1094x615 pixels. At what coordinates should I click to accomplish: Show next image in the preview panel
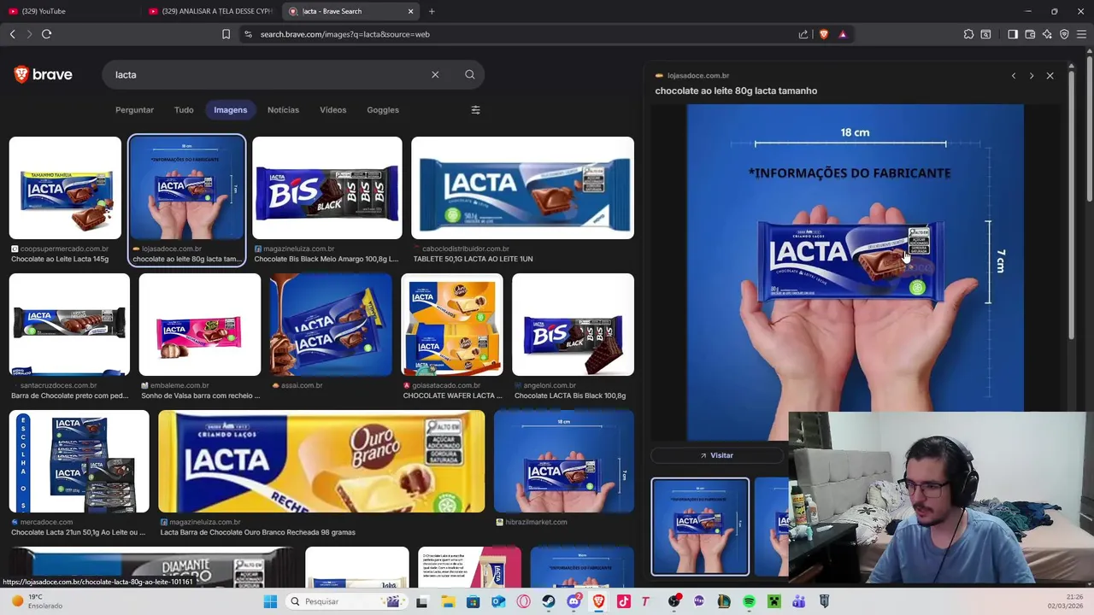pyautogui.click(x=1032, y=76)
